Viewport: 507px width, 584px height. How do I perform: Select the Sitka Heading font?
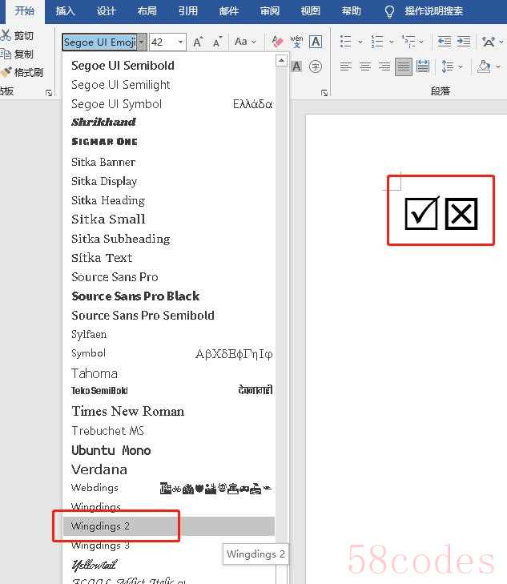[169, 200]
